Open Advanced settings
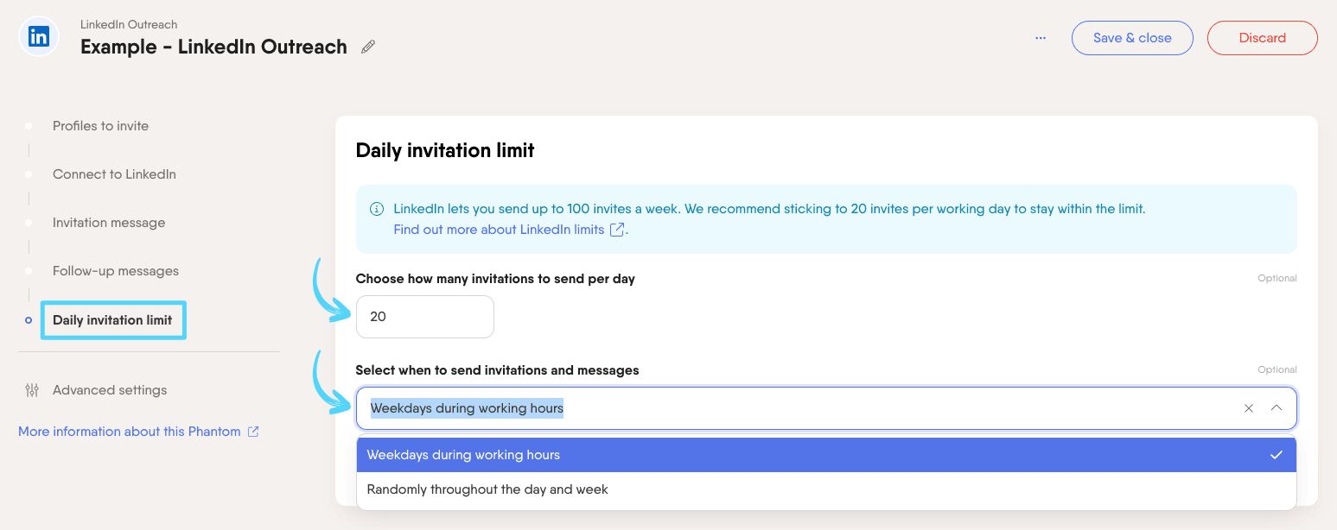 (110, 390)
